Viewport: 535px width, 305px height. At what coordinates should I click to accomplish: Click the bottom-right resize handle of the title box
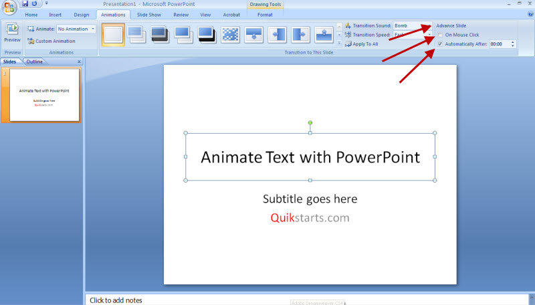(435, 181)
